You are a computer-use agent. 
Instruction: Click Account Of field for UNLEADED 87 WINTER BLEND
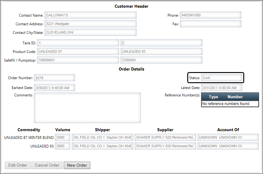pyautogui.click(x=228, y=137)
